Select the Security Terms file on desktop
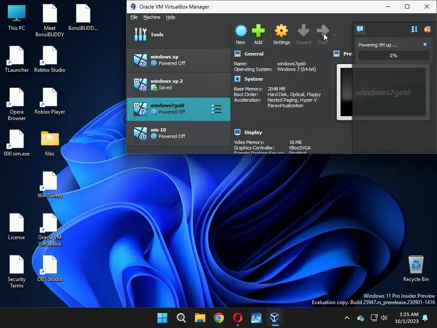Viewport: 437px width, 328px height. (17, 272)
